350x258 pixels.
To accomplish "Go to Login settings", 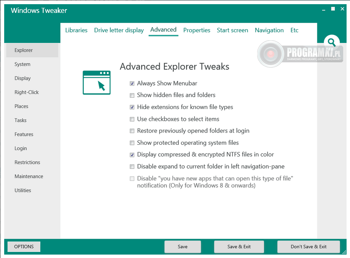I will (32, 148).
